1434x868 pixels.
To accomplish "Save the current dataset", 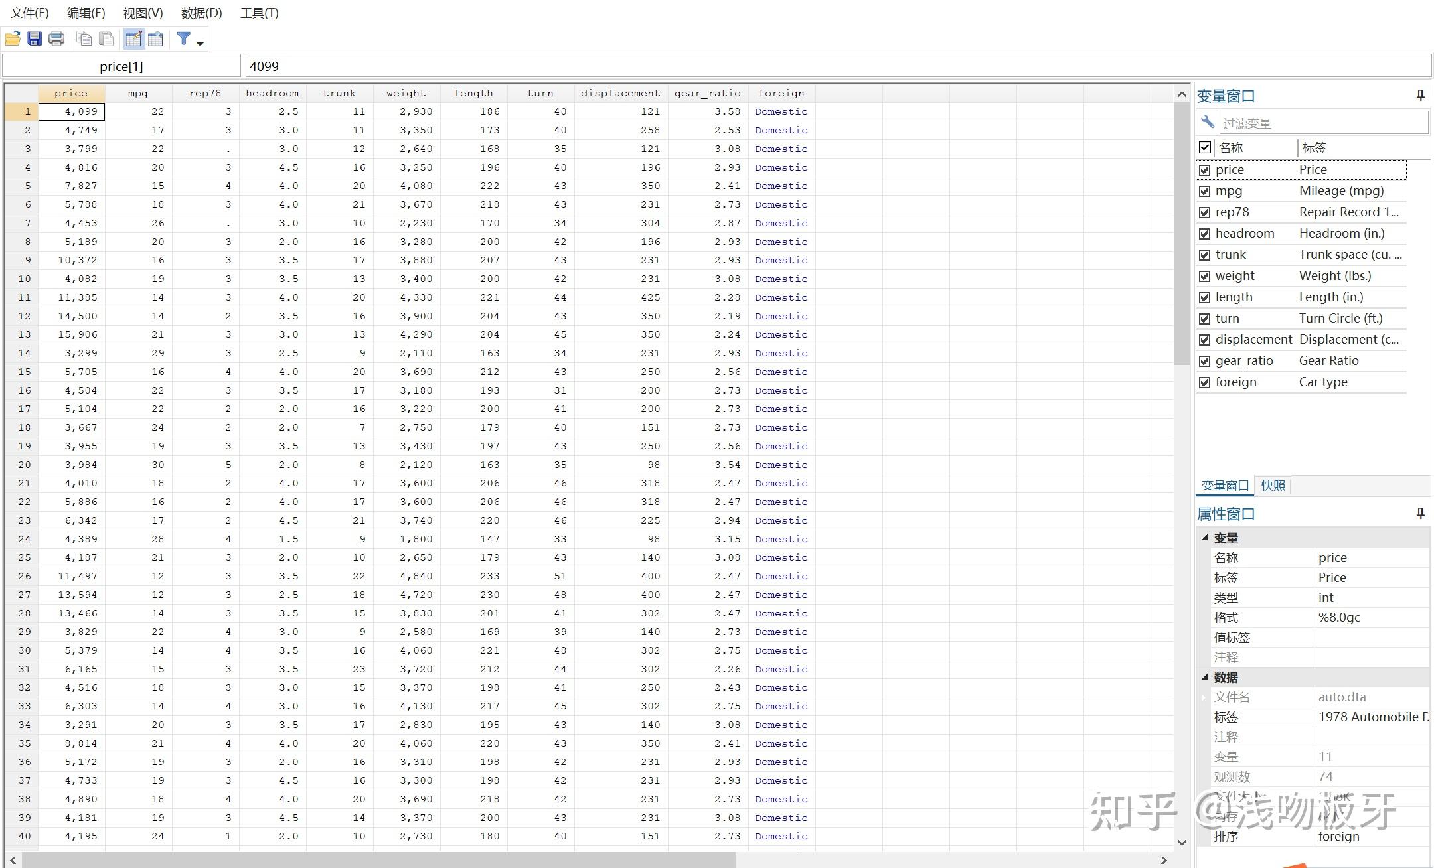I will (x=34, y=38).
